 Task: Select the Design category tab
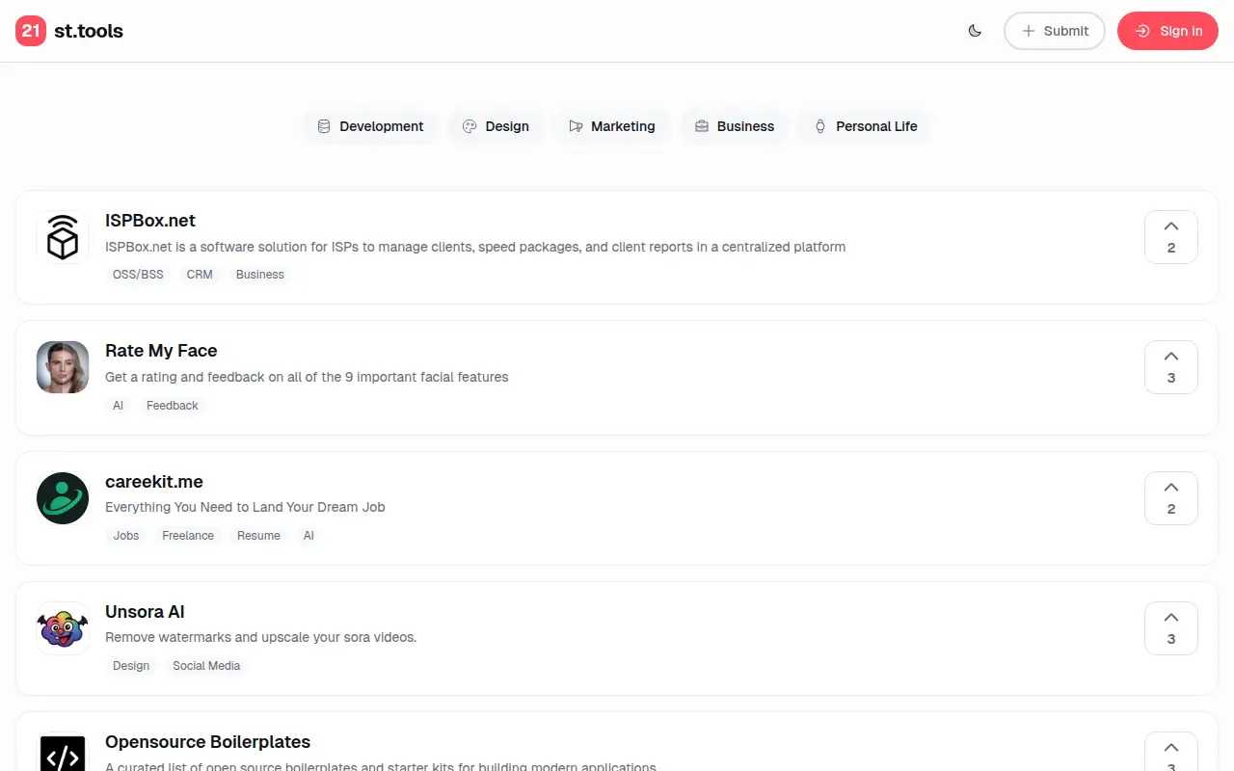(x=496, y=126)
